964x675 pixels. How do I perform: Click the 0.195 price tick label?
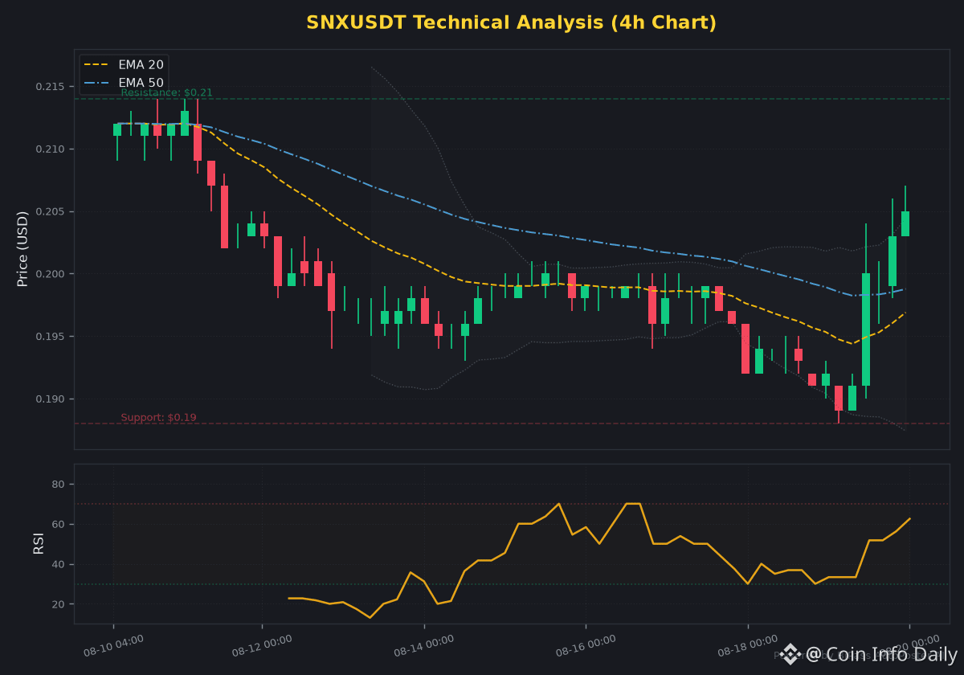(52, 337)
